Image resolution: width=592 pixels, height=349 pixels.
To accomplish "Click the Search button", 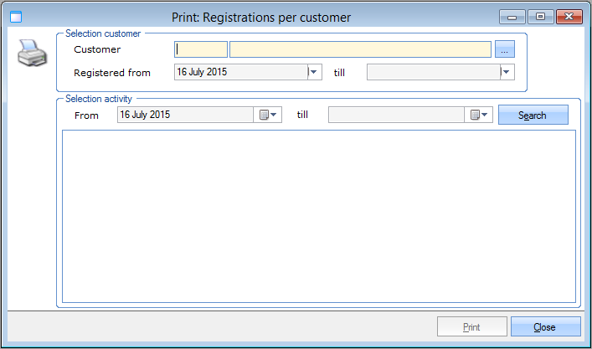I will (x=533, y=115).
